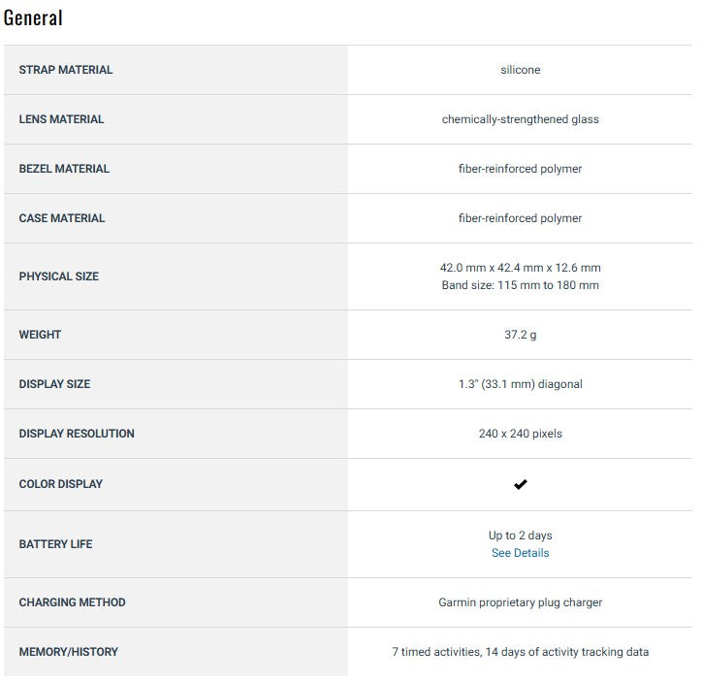Click the Battery Life row label

tap(55, 544)
